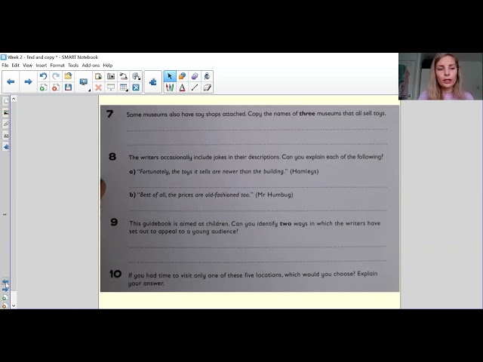Screen dimensions: 483x362
Task: Go to the next page with the toolbar arrow
Action: 28,81
